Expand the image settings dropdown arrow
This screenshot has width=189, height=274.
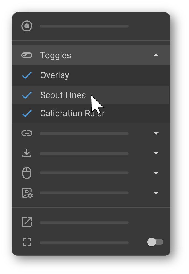click(156, 193)
